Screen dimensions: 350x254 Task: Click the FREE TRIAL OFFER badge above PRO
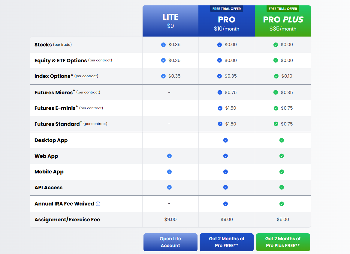tap(227, 9)
